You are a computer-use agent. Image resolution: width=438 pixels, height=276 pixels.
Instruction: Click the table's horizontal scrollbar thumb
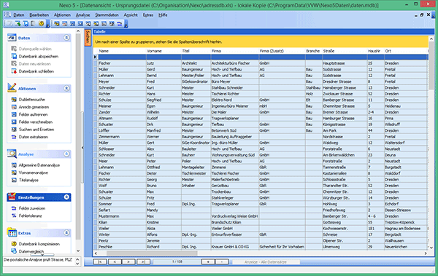152,253
